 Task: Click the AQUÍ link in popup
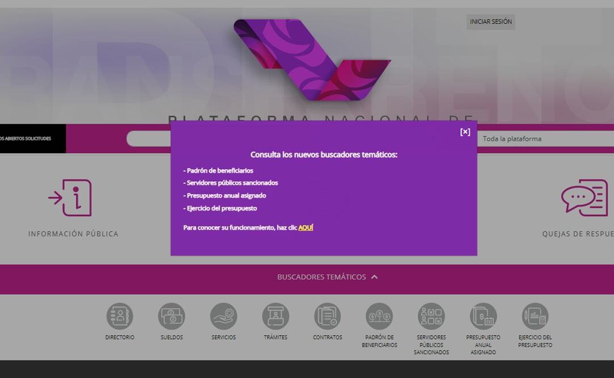[x=306, y=228]
